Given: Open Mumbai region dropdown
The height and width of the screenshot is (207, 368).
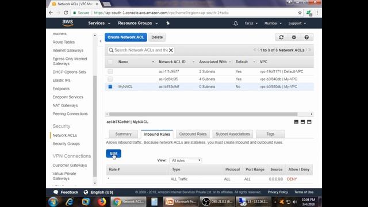Looking at the screenshot, I should pos(273,23).
